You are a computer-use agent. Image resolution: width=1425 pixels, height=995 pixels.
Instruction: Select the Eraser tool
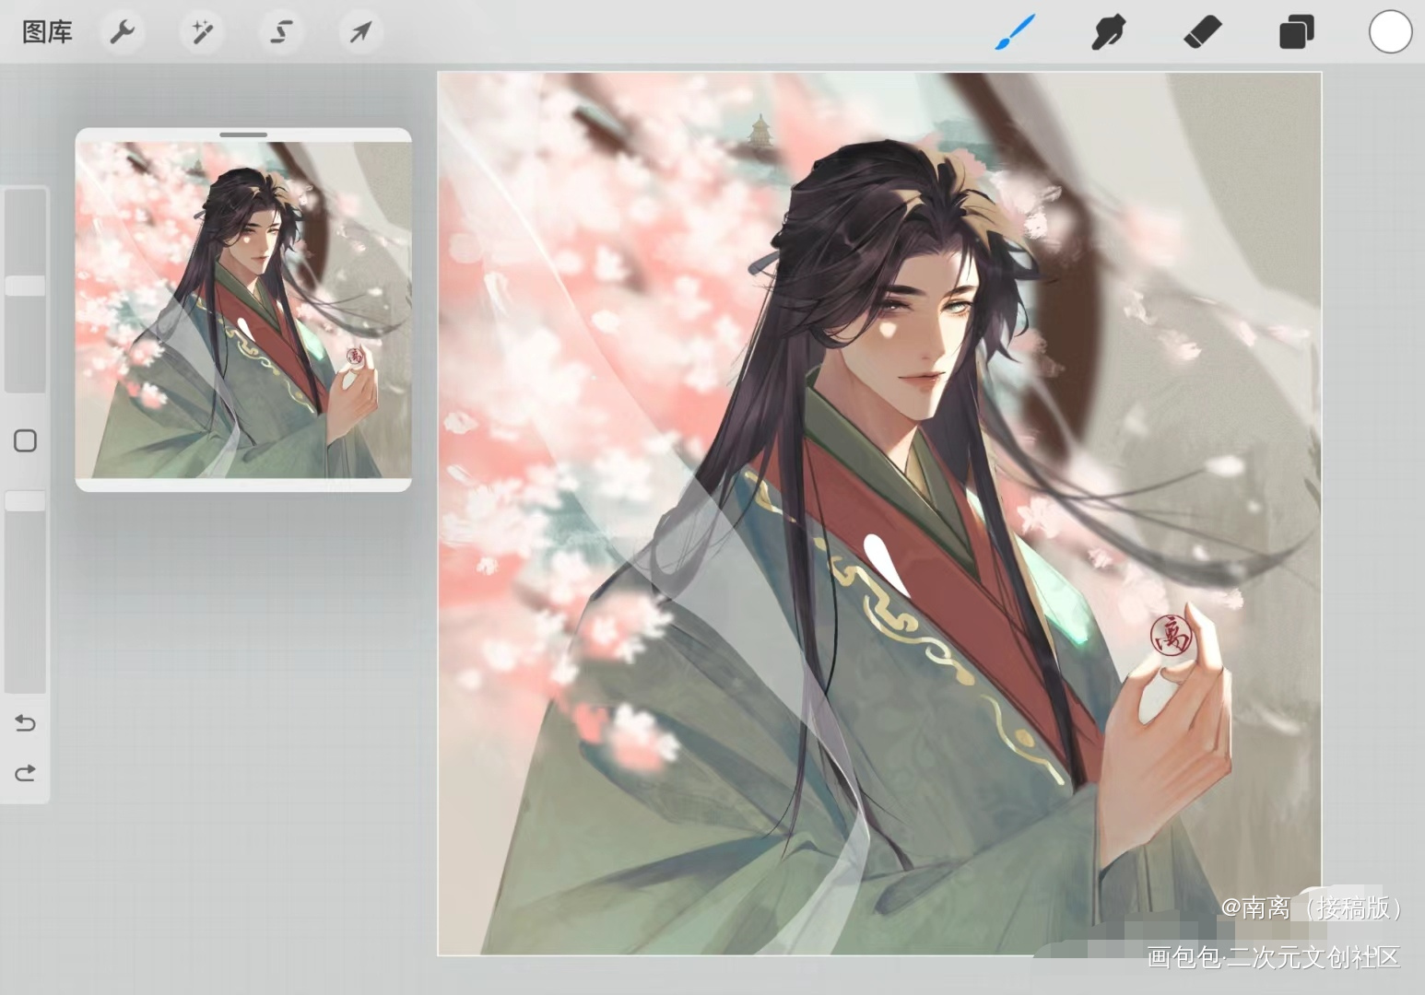pos(1203,32)
